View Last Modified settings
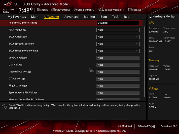This screenshot has height=134, width=179. [x=124, y=126]
